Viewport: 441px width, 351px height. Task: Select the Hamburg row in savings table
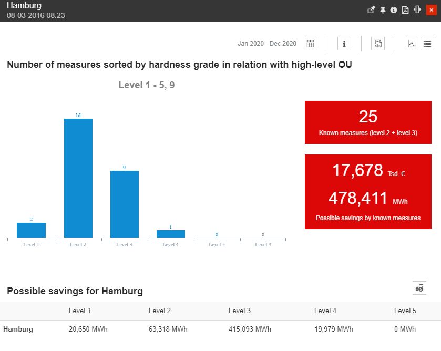[18, 329]
